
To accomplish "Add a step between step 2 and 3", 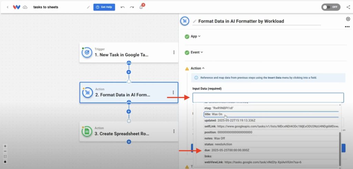I will click(x=129, y=111).
